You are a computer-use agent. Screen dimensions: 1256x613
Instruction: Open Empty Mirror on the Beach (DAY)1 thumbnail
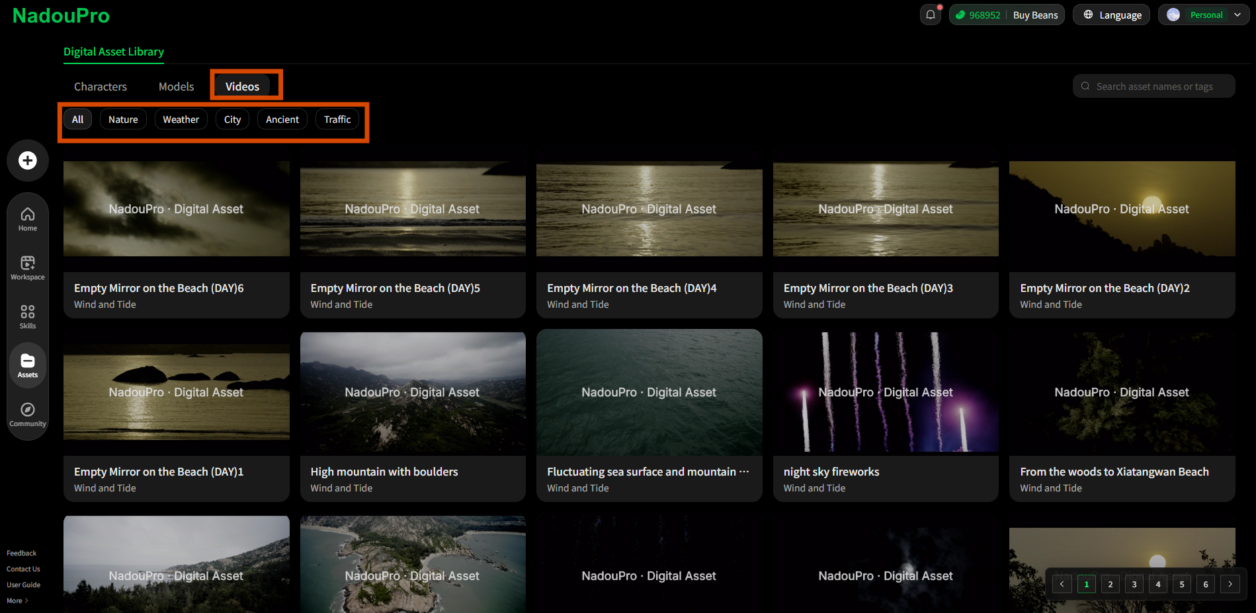(x=177, y=392)
